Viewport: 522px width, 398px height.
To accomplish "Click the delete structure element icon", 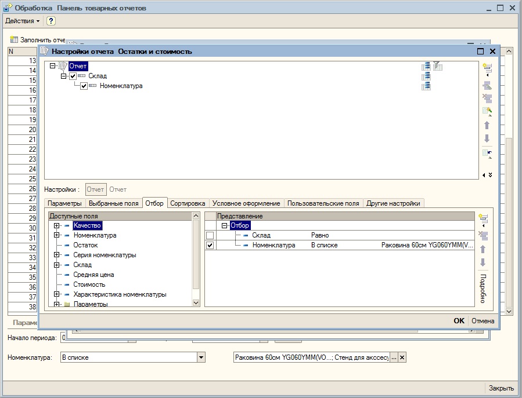I will pyautogui.click(x=487, y=97).
